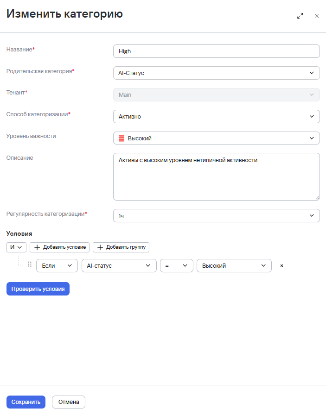The width and height of the screenshot is (326, 415).
Task: Click into the Название input field
Action: click(217, 51)
